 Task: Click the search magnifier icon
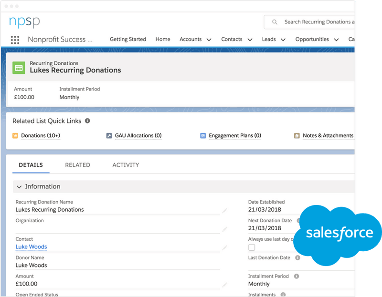pos(275,22)
